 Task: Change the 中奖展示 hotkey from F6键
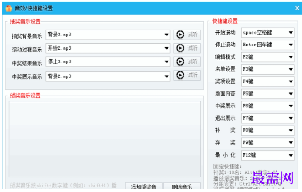(x=268, y=106)
